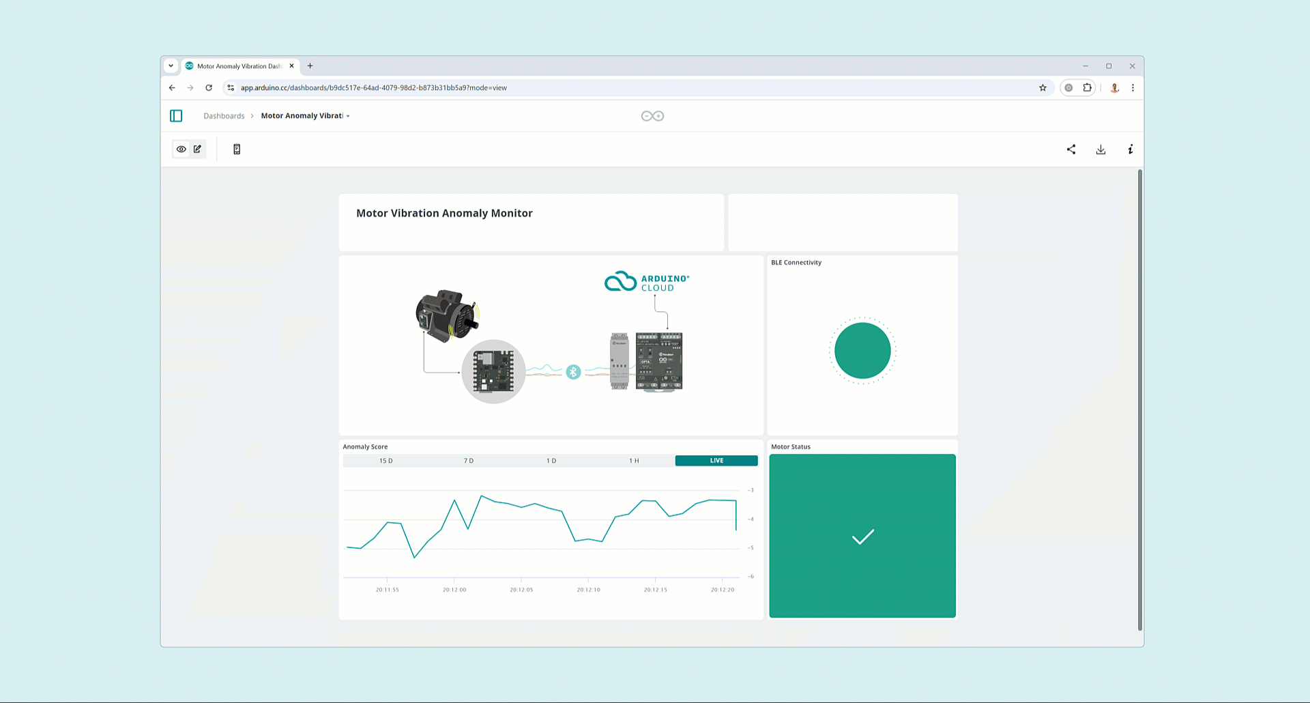Switch to edit mode with the pencil icon

pos(198,149)
